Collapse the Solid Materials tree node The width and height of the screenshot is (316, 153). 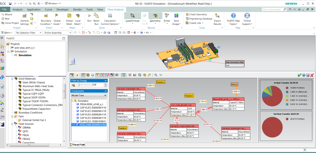pos(12,79)
